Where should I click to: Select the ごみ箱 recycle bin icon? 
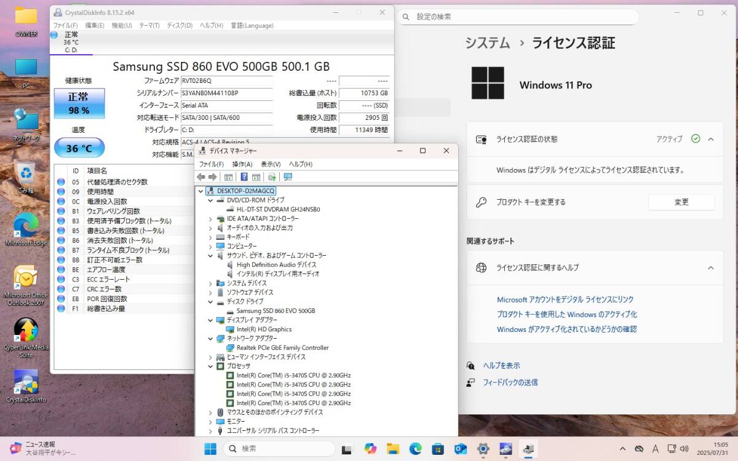[x=26, y=178]
